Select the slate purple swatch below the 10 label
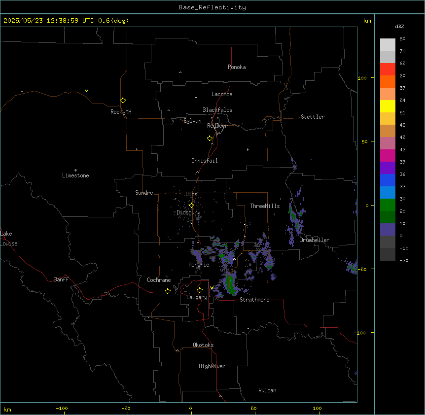 [388, 230]
